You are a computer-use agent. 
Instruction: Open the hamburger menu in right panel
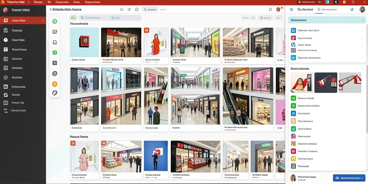291,10
